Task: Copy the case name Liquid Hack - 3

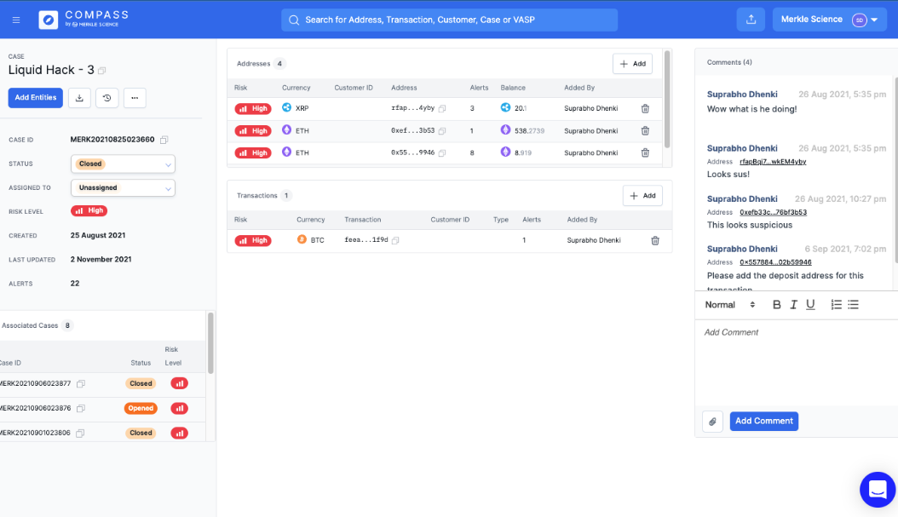Action: click(x=102, y=71)
